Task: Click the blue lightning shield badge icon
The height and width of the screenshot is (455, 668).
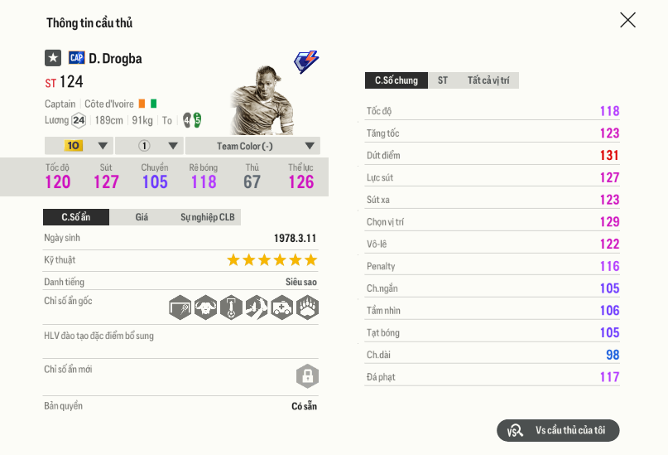Action: [306, 61]
